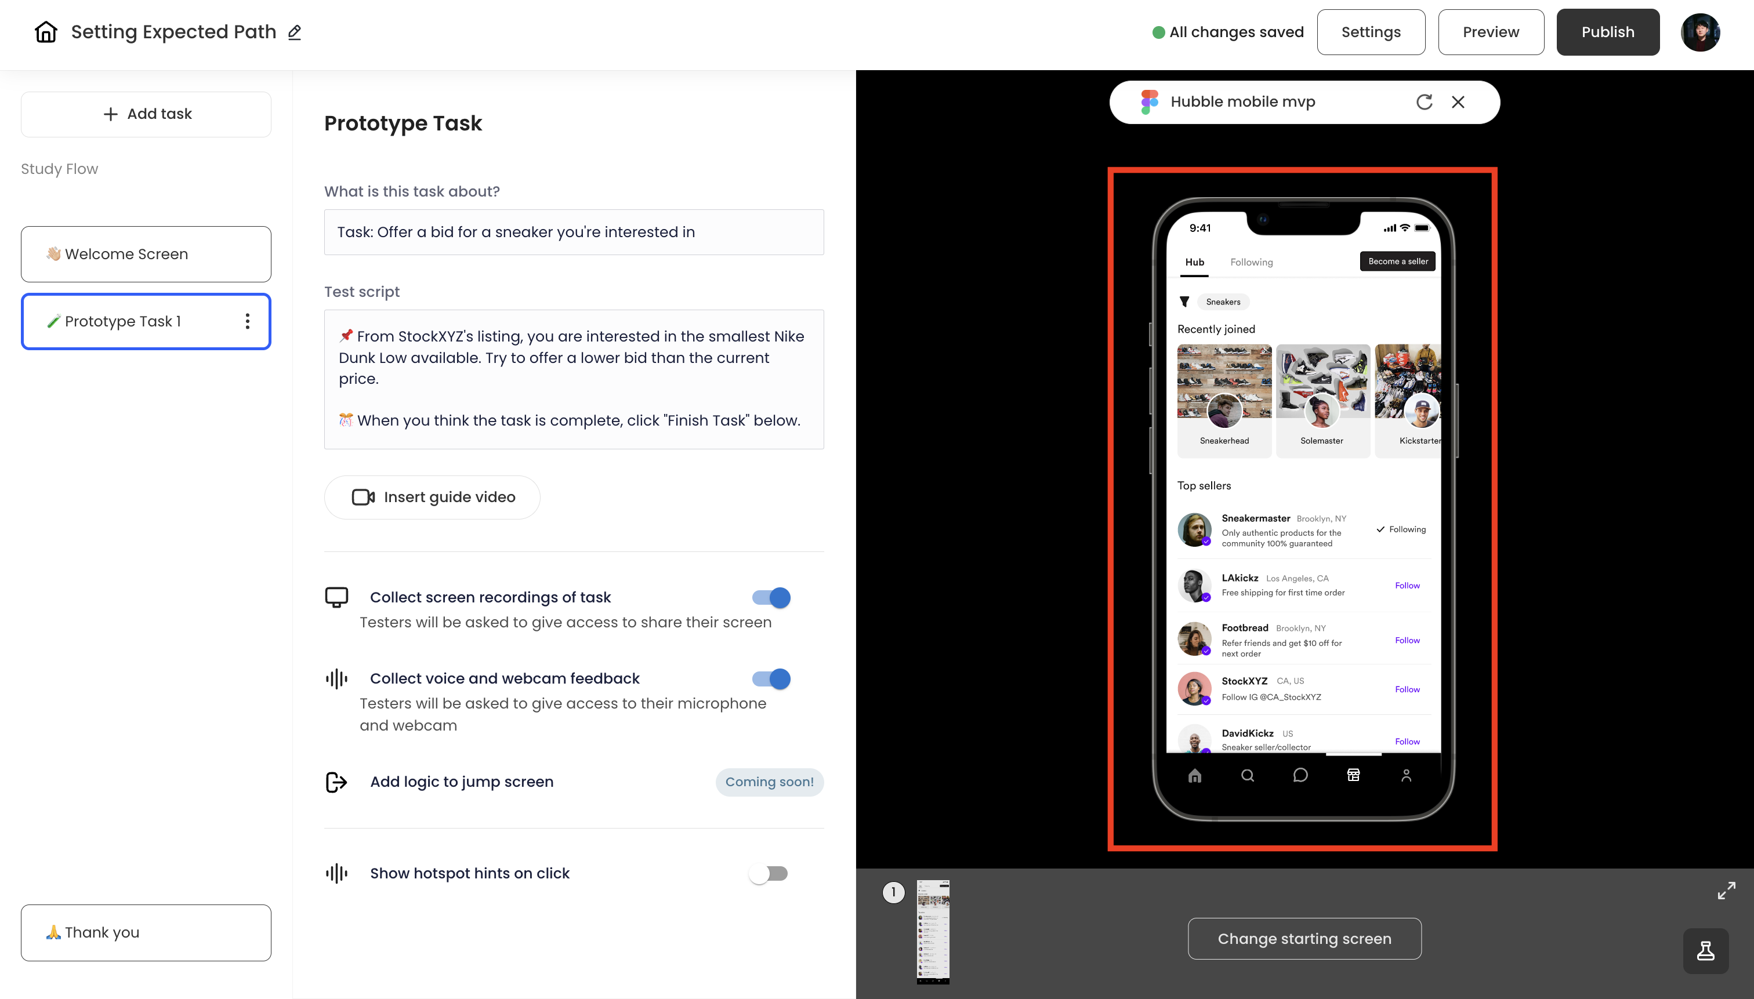This screenshot has width=1754, height=999.
Task: Open Settings
Action: tap(1371, 32)
